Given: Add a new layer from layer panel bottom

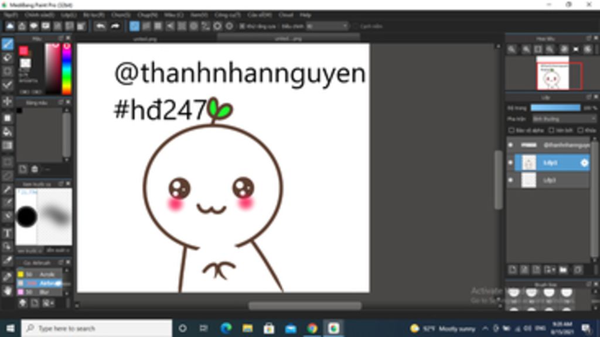Looking at the screenshot, I should point(512,270).
